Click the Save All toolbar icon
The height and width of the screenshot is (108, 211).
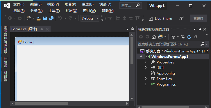(51, 18)
